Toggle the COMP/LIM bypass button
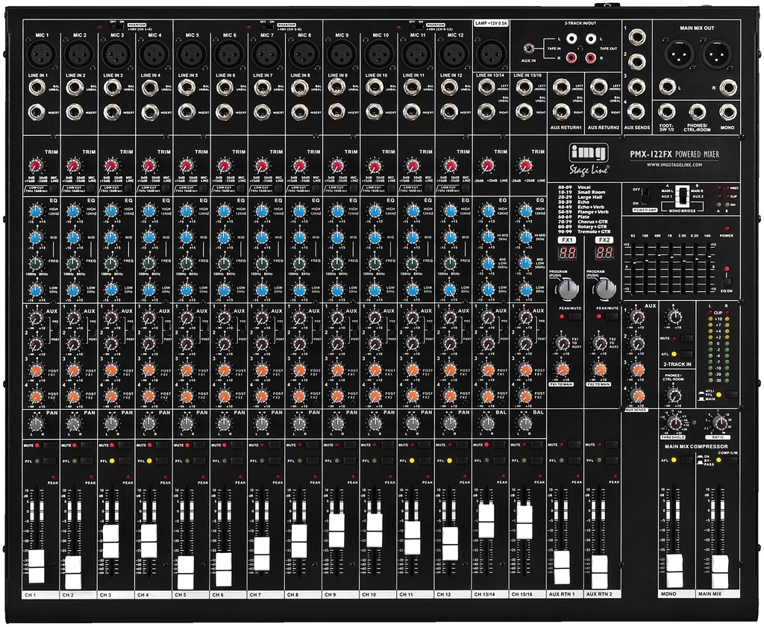This screenshot has width=764, height=627. pyautogui.click(x=731, y=460)
